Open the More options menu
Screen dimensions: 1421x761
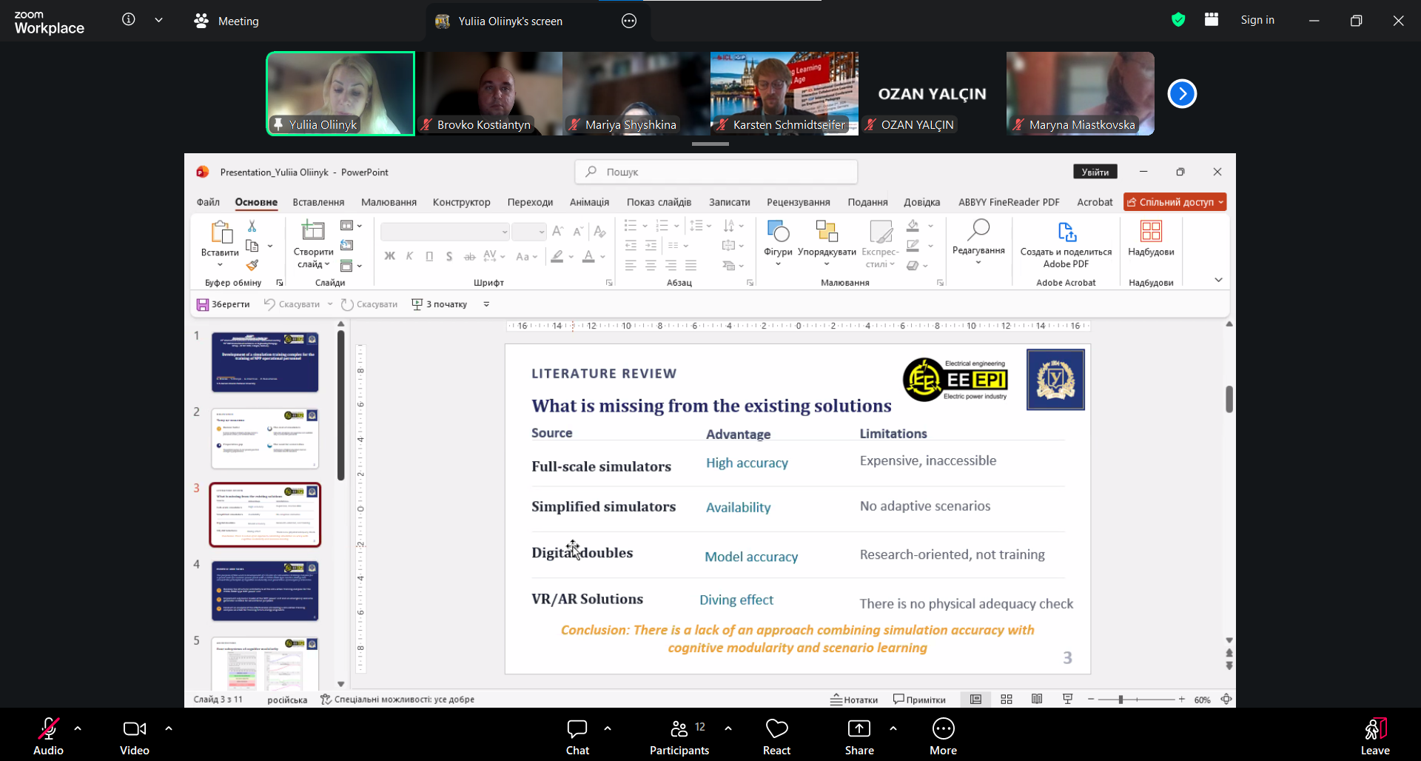944,737
